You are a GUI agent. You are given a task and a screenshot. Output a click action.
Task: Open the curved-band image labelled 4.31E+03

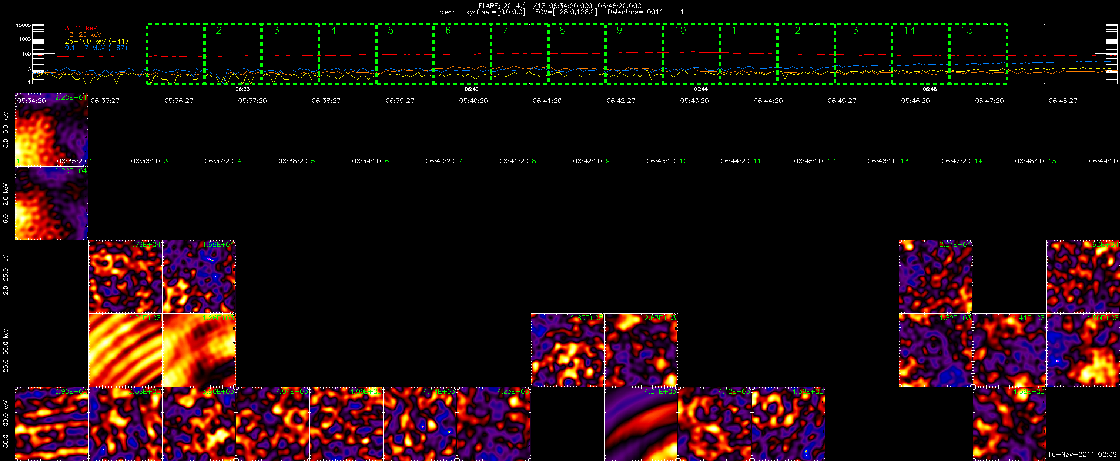pos(641,424)
